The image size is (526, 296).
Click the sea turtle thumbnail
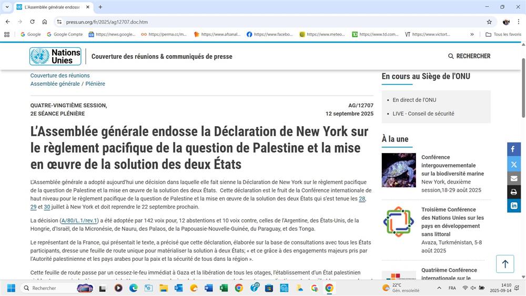(399, 170)
